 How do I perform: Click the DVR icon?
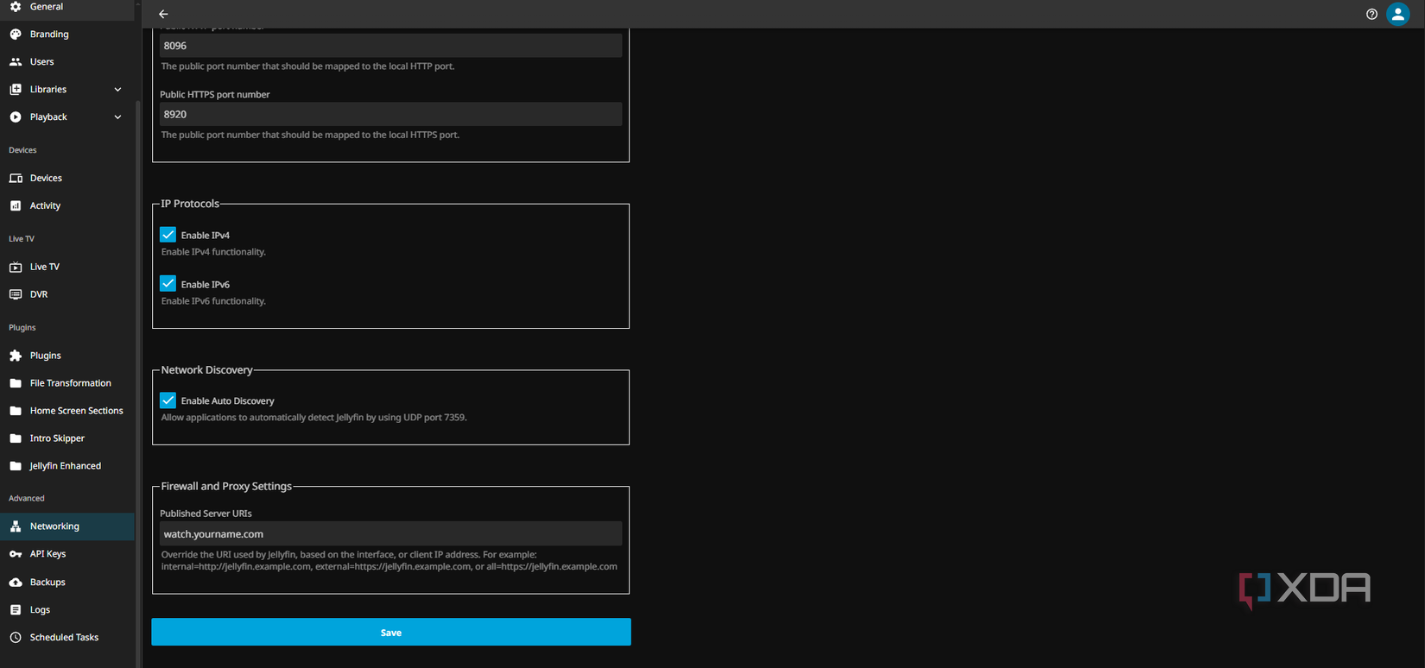tap(16, 294)
